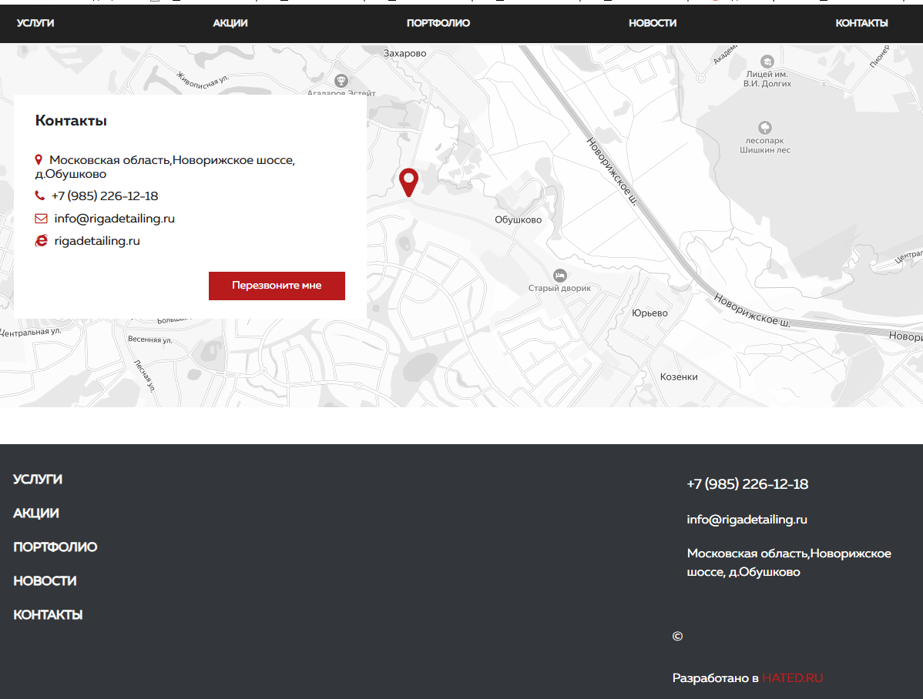The width and height of the screenshot is (923, 699).
Task: Click the info@rigadetailing.ru link in contacts card
Action: pos(114,219)
